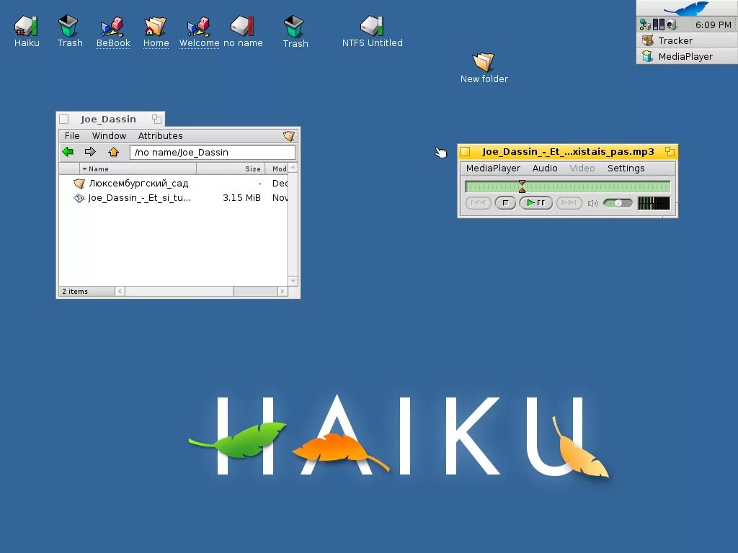Show the 6:09 PM clock in the Deskbar
Screen dimensions: 738x553
click(713, 25)
